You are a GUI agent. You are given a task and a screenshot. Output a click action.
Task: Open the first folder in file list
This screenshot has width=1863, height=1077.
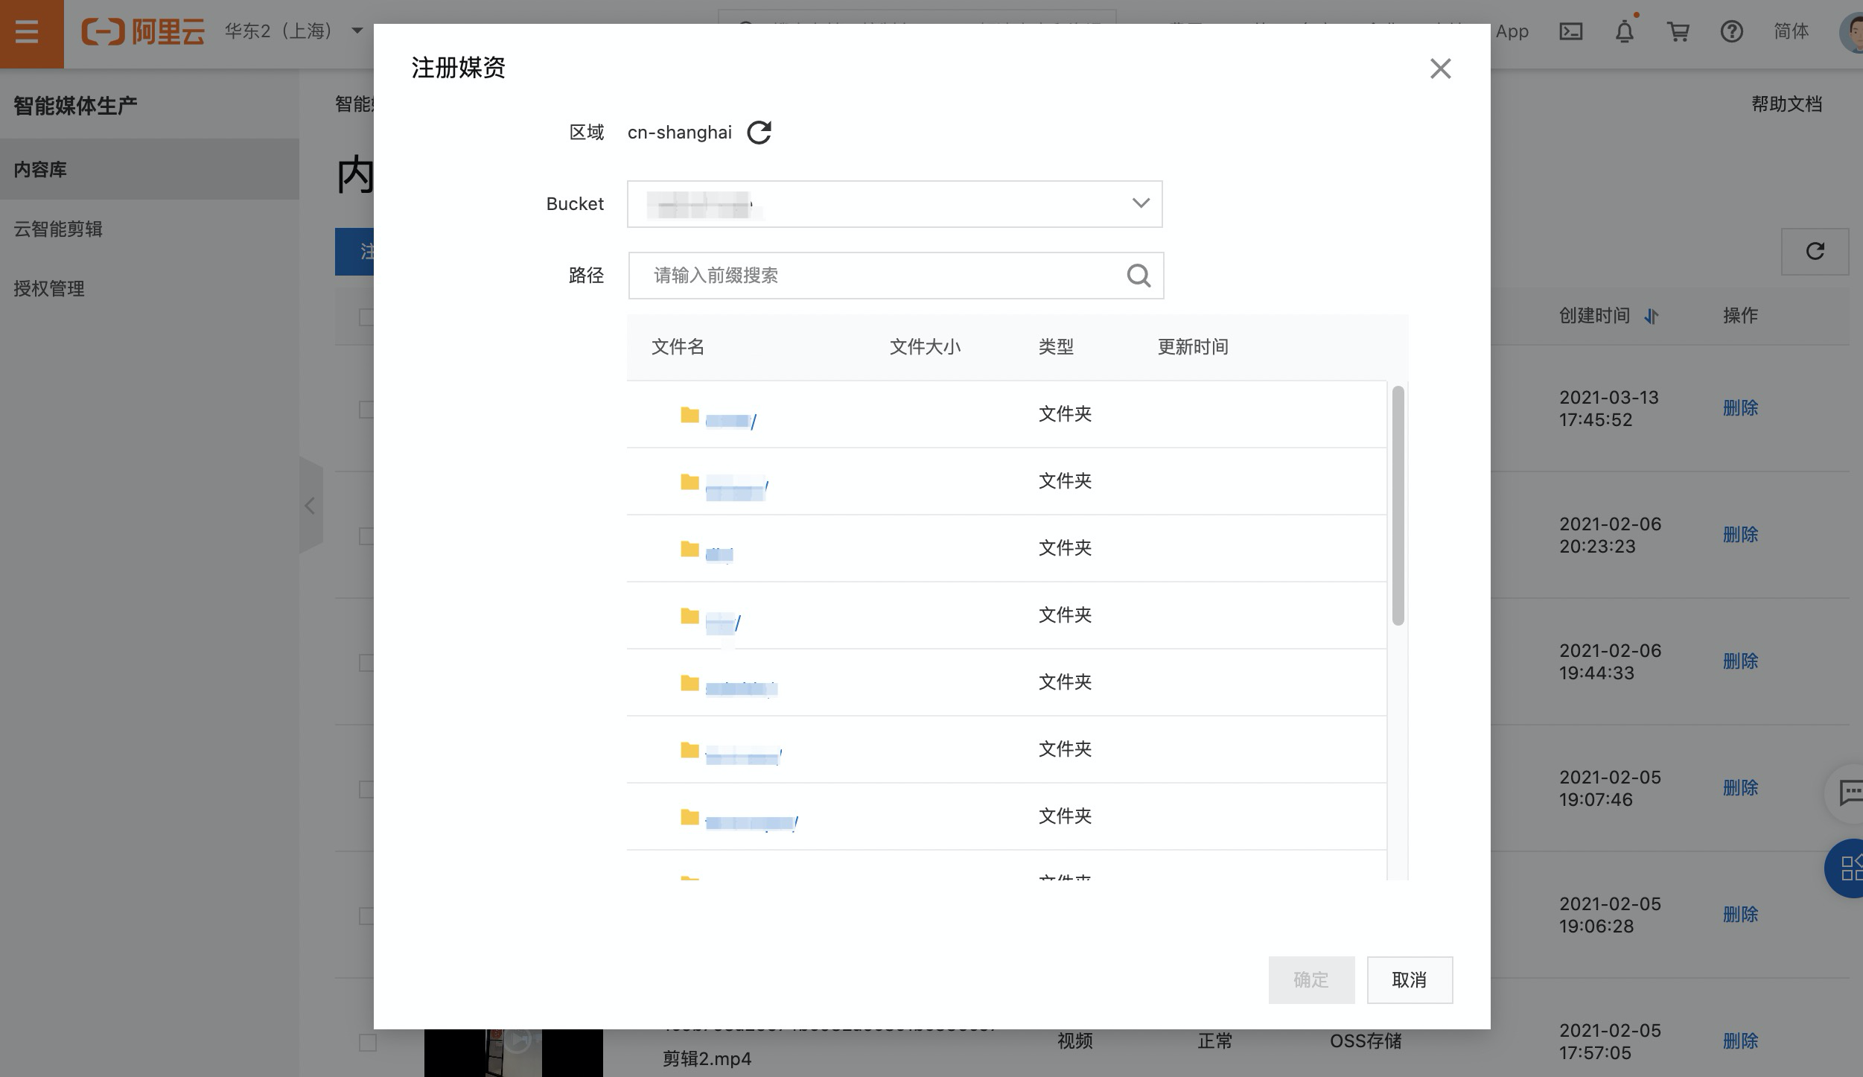730,421
